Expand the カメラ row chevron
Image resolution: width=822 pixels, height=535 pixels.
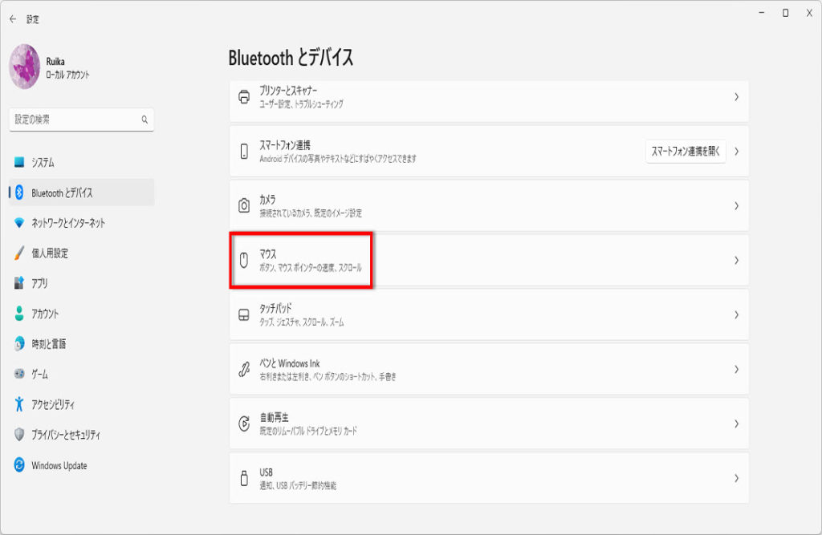pos(735,206)
